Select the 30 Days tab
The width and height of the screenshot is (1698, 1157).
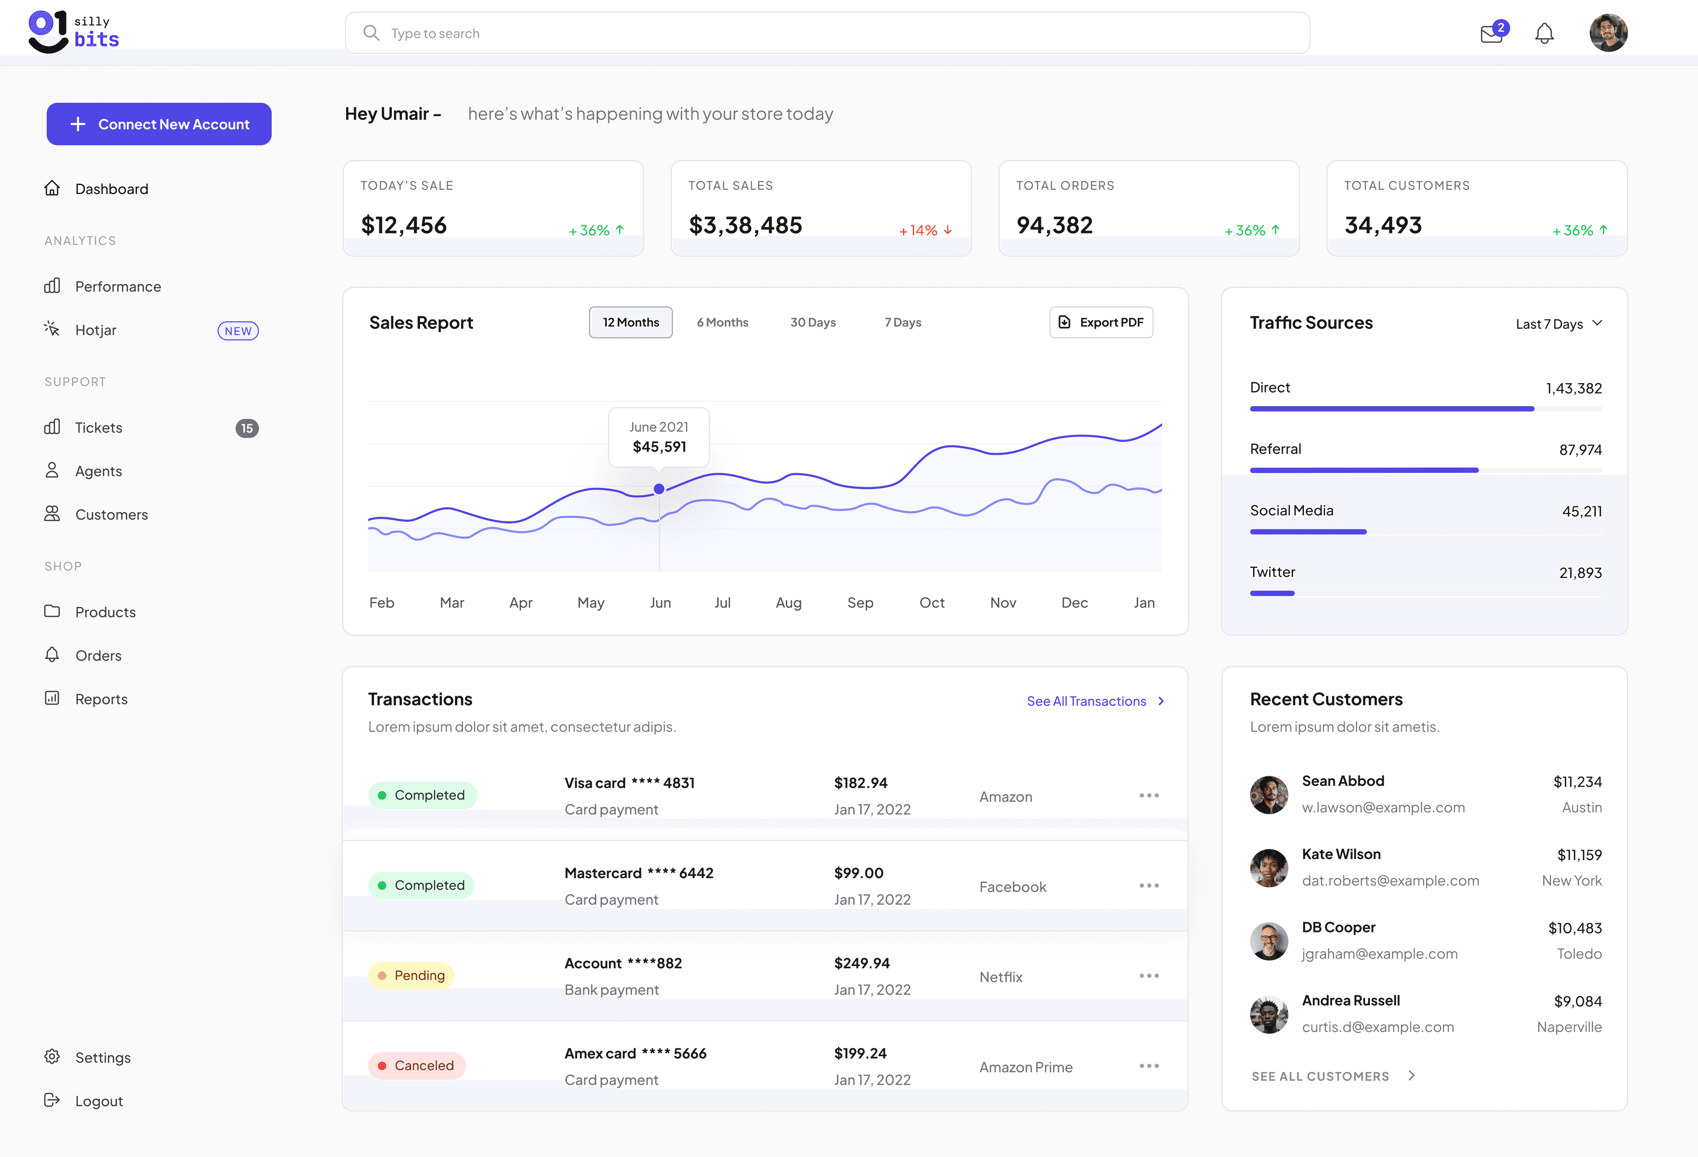coord(812,322)
